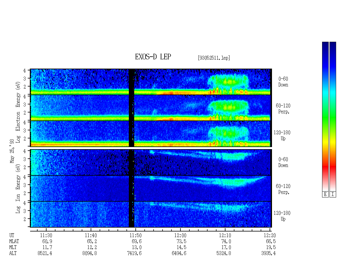
Task: Click the electron color scale bar
Action: tap(325, 116)
